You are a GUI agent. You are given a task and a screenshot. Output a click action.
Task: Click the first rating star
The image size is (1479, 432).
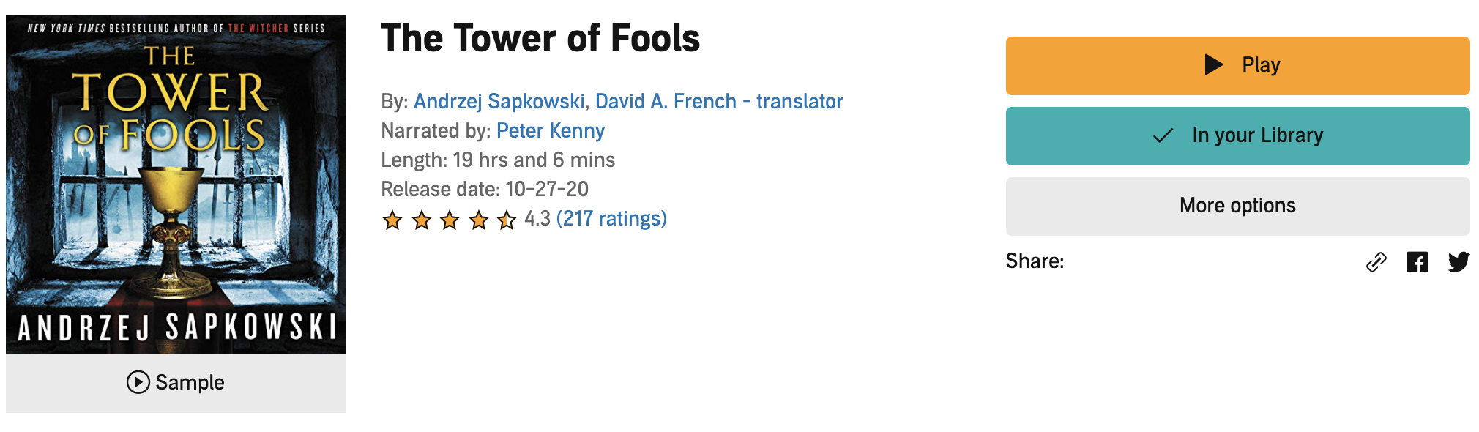point(392,220)
